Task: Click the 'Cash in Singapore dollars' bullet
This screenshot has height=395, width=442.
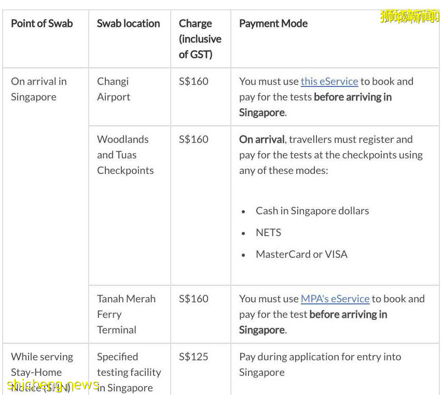Action: [312, 211]
